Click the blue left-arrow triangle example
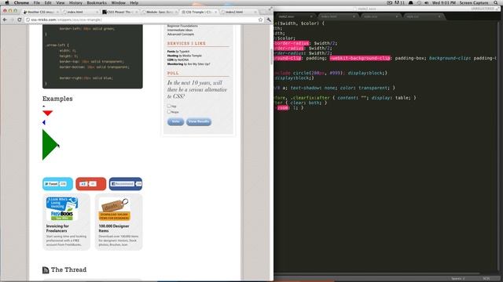The image size is (503, 282). click(x=44, y=122)
